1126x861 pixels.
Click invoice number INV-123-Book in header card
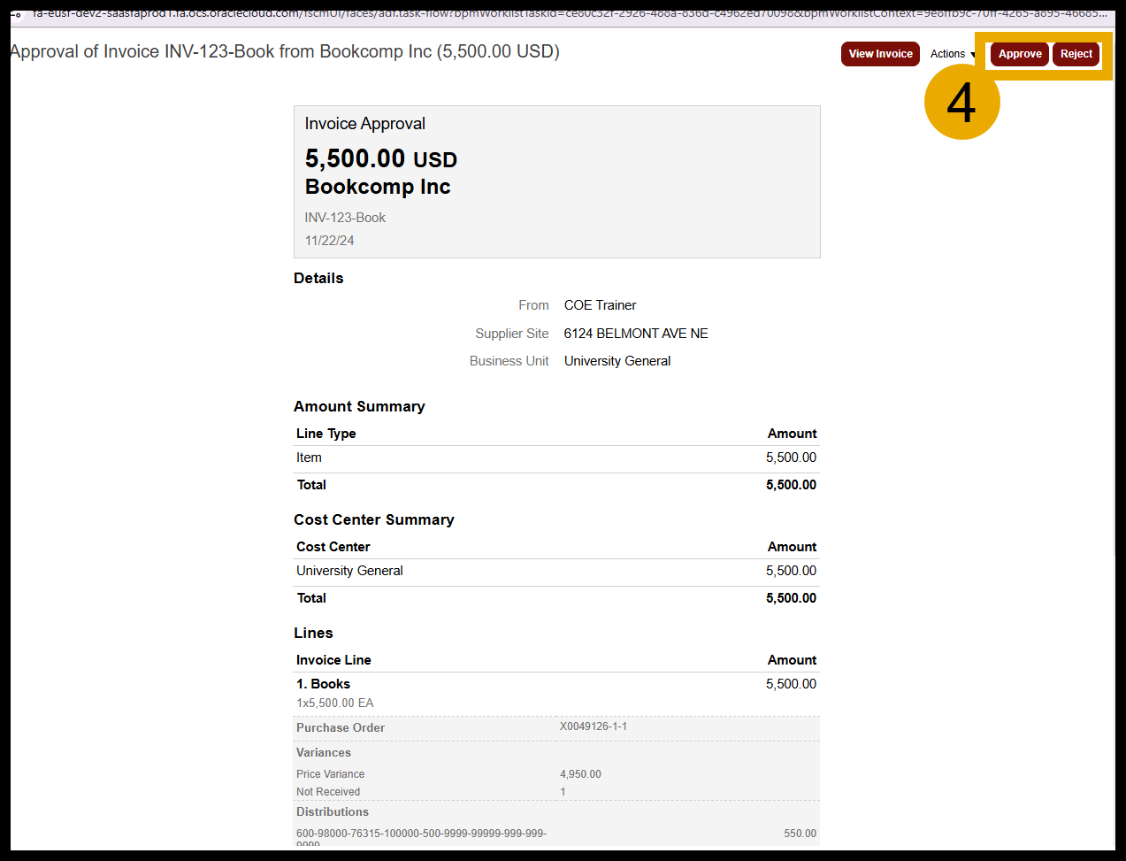pos(345,218)
